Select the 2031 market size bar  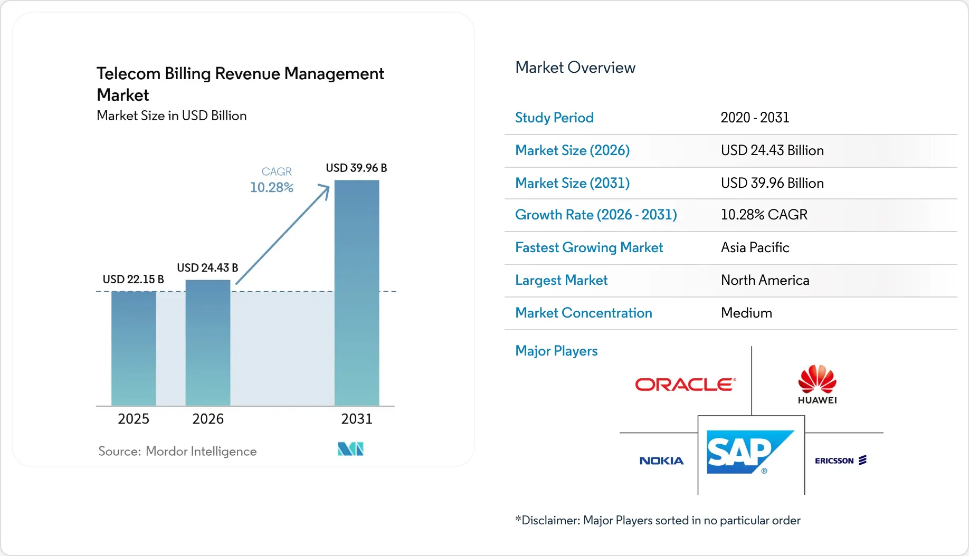(357, 293)
